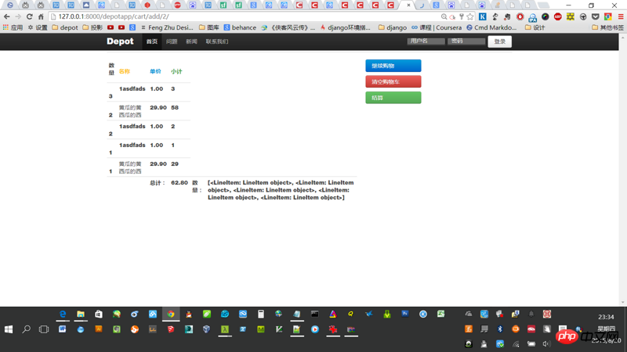The image size is (627, 352).
Task: Click the 23:34 taskbar clock
Action: pos(606,317)
